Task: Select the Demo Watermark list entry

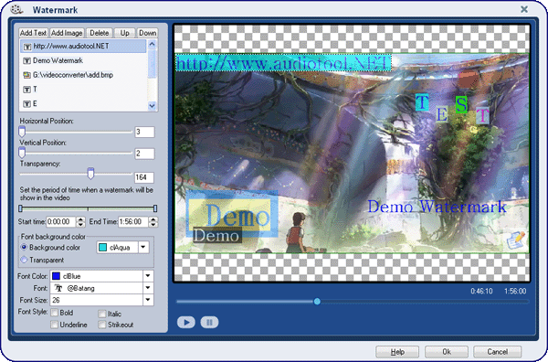Action: coord(83,60)
